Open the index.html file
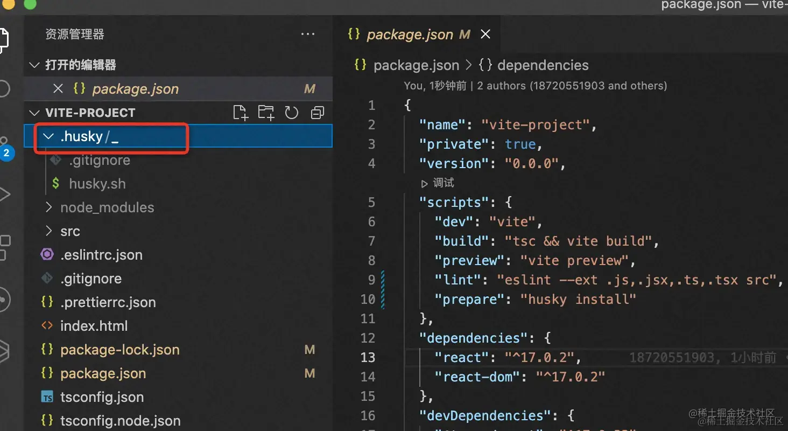788x431 pixels. (94, 326)
